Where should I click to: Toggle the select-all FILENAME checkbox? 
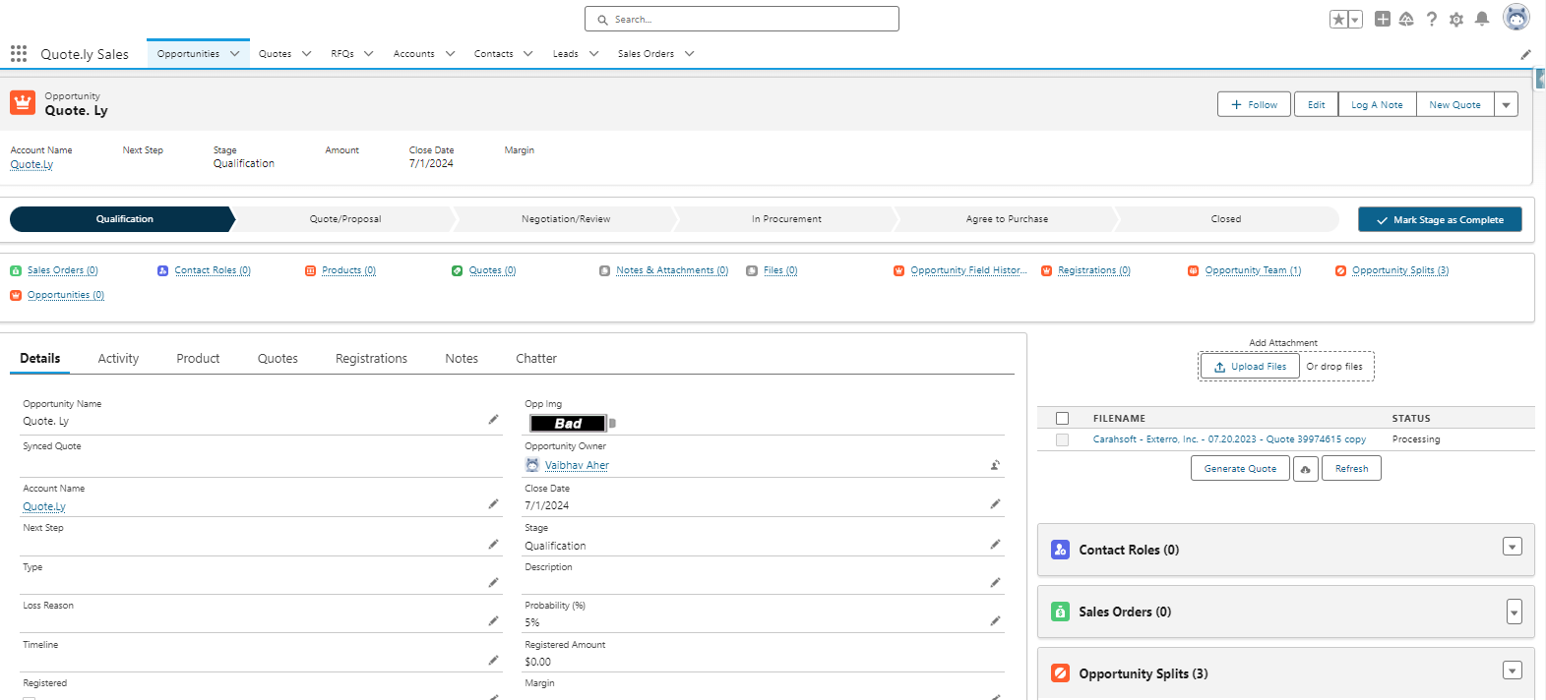click(1062, 418)
